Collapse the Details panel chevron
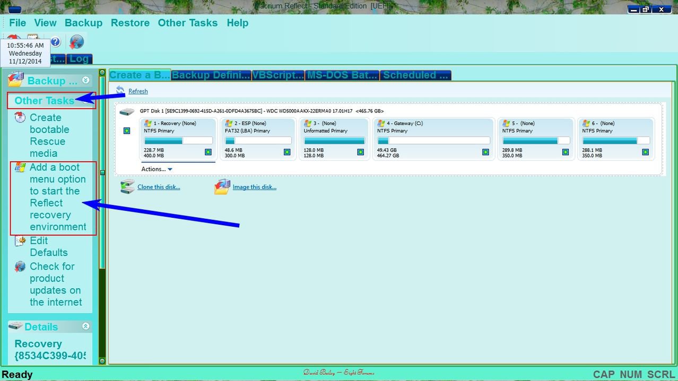Image resolution: width=678 pixels, height=381 pixels. 86,326
